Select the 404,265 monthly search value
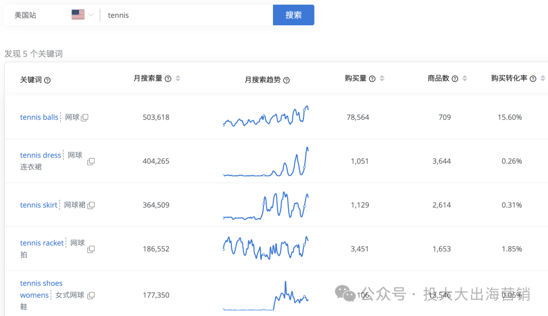 point(156,162)
